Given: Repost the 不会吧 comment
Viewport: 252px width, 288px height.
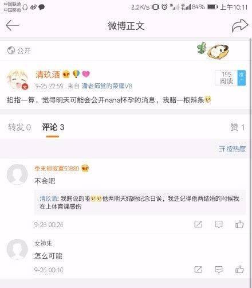Looking at the screenshot, I should coord(198,224).
